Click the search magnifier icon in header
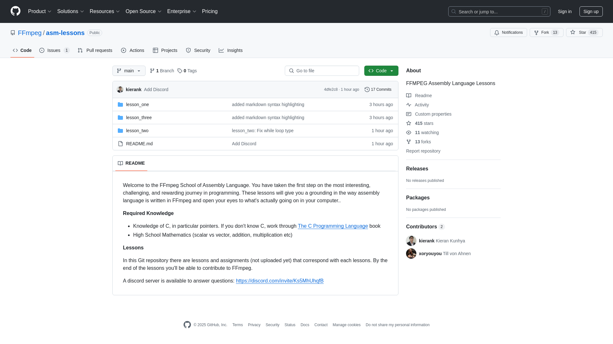The image size is (613, 344). [454, 11]
